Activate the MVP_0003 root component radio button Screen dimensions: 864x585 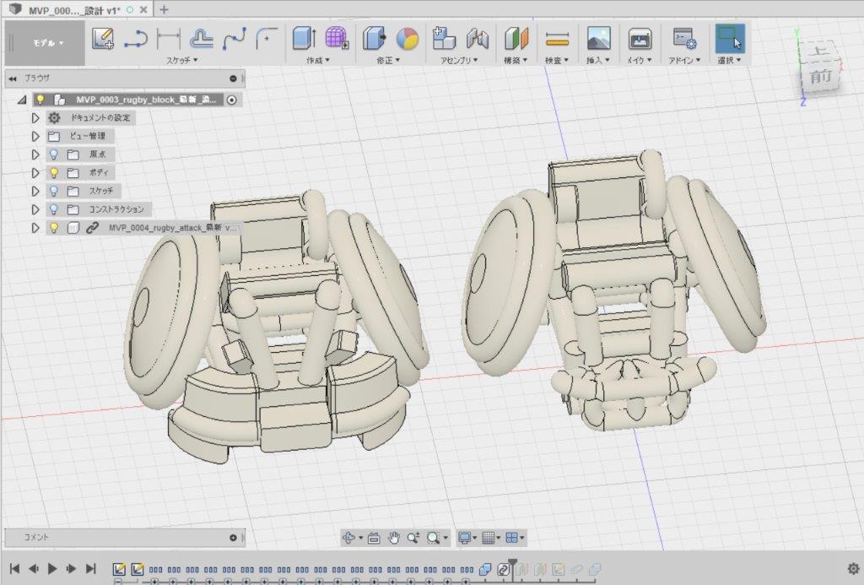pos(232,100)
